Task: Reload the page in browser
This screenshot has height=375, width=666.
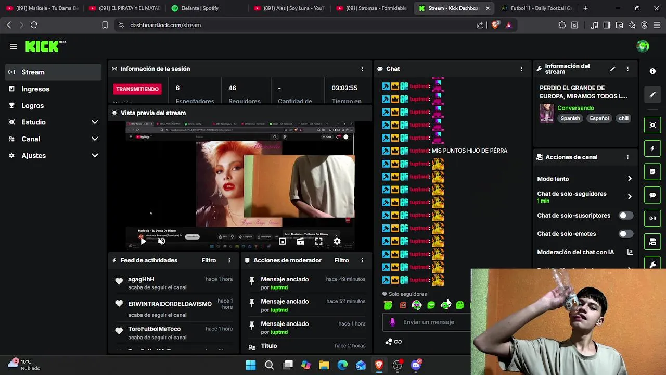Action: (x=34, y=25)
